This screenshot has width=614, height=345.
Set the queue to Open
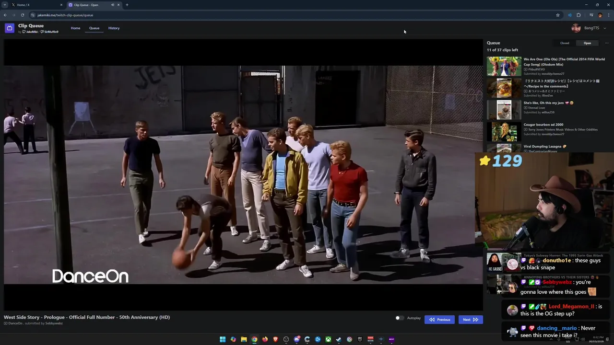click(x=587, y=43)
